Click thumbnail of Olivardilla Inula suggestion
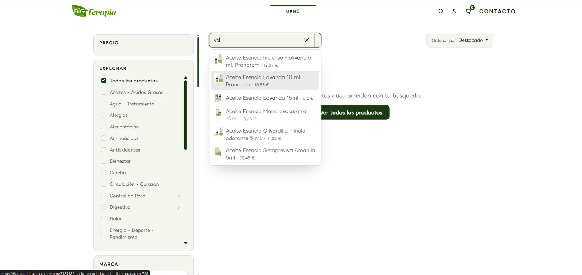The width and height of the screenshot is (582, 275). tap(218, 132)
